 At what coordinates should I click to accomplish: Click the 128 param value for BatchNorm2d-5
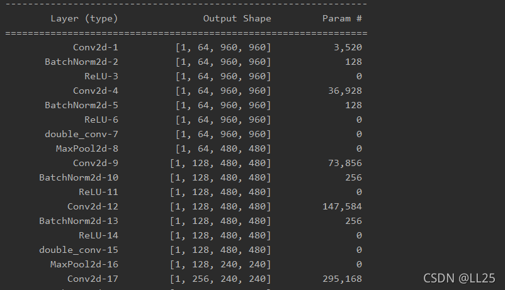[353, 105]
